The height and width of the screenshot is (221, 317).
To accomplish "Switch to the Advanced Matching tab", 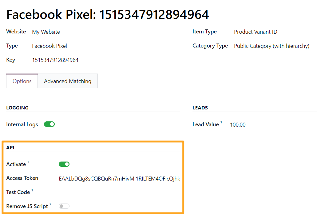I will click(x=68, y=81).
